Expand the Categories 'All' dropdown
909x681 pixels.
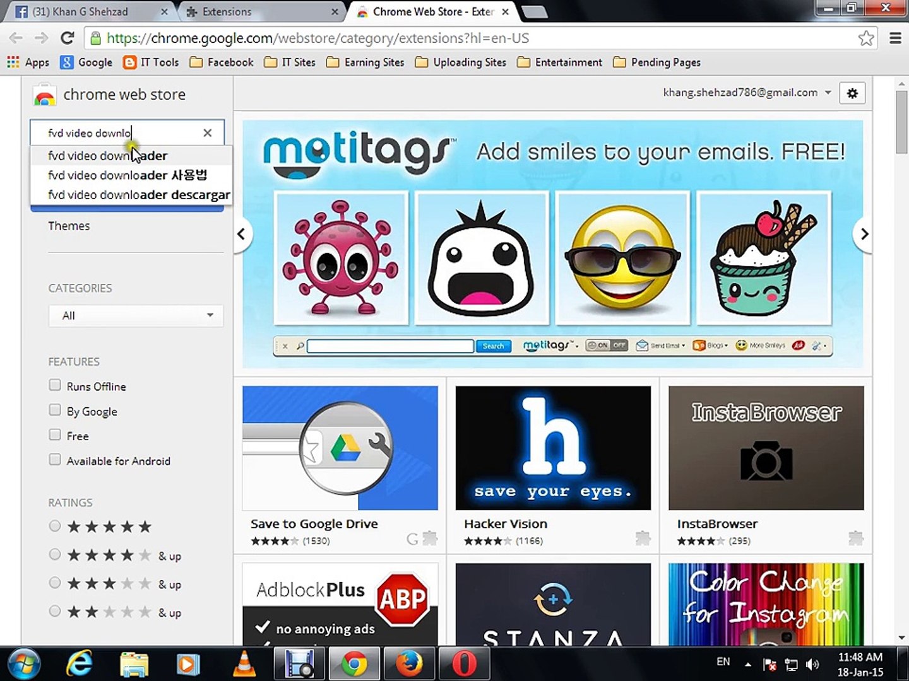click(136, 315)
